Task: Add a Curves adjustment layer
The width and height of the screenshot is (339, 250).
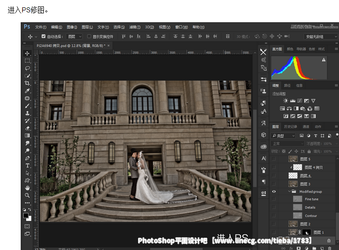Action: 300,101
